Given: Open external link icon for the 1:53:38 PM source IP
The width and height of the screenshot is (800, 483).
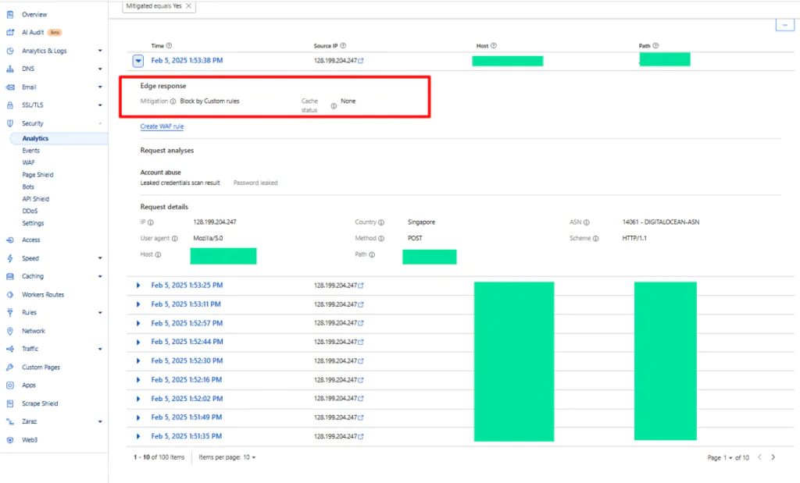Looking at the screenshot, I should (361, 61).
